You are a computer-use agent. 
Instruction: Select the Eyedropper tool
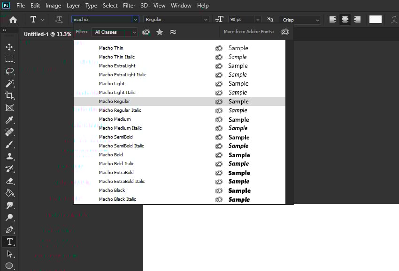(x=9, y=120)
